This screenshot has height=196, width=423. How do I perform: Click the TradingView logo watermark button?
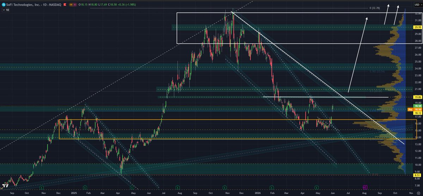coord(5,185)
